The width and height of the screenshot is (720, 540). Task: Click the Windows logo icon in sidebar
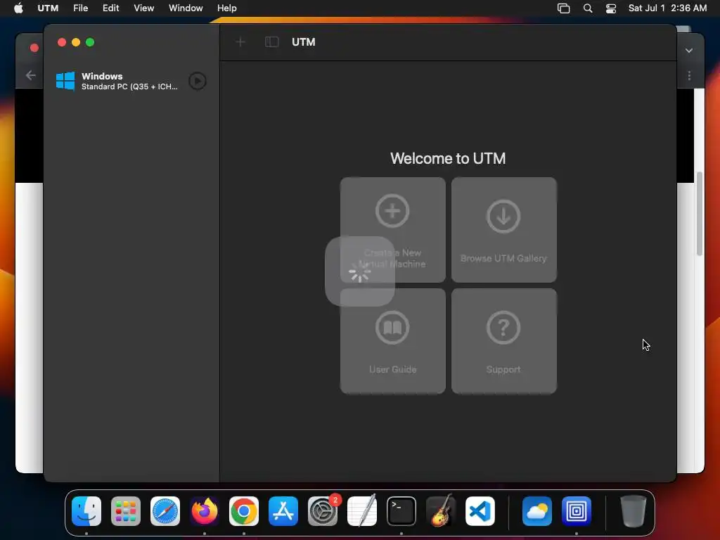point(65,82)
